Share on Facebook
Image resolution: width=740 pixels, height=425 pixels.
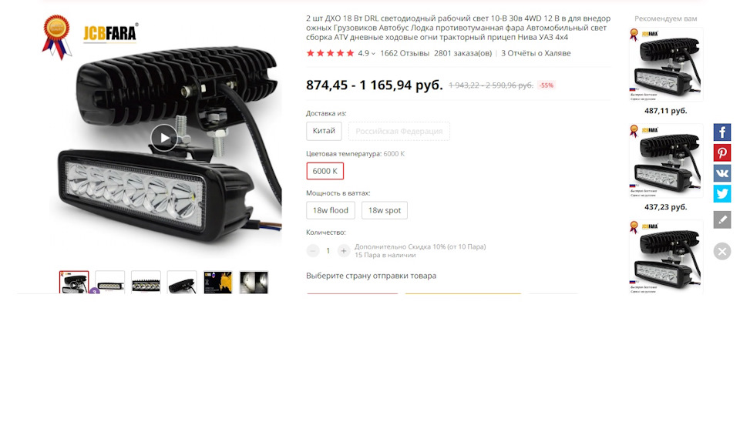[721, 132]
